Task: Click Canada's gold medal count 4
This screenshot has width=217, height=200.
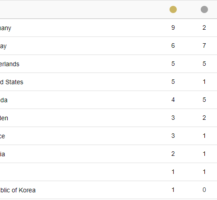Action: coord(173,100)
